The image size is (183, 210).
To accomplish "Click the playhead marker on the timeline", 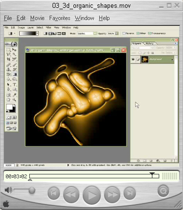I will [x=152, y=174].
